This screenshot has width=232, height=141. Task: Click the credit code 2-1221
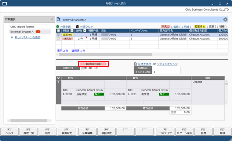[x=132, y=94]
